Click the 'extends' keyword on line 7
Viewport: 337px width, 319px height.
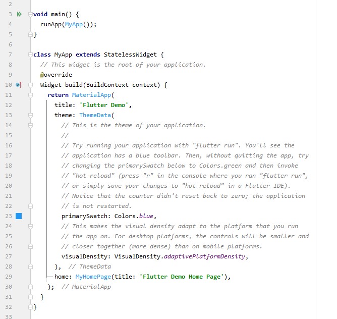tap(88, 55)
